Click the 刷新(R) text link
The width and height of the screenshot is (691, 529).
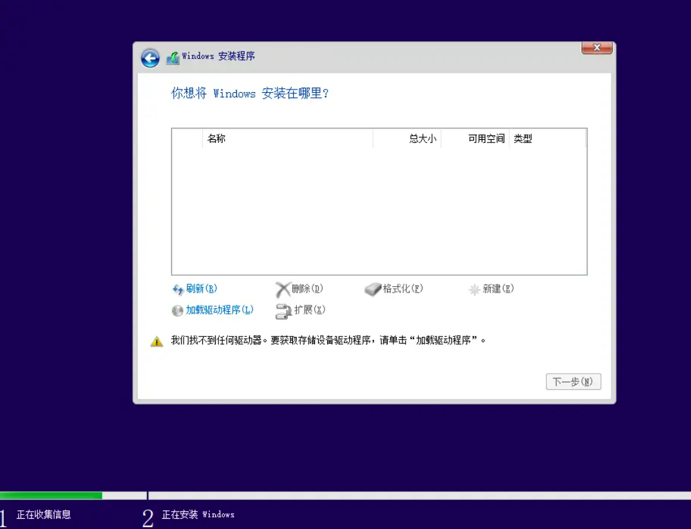pyautogui.click(x=202, y=289)
